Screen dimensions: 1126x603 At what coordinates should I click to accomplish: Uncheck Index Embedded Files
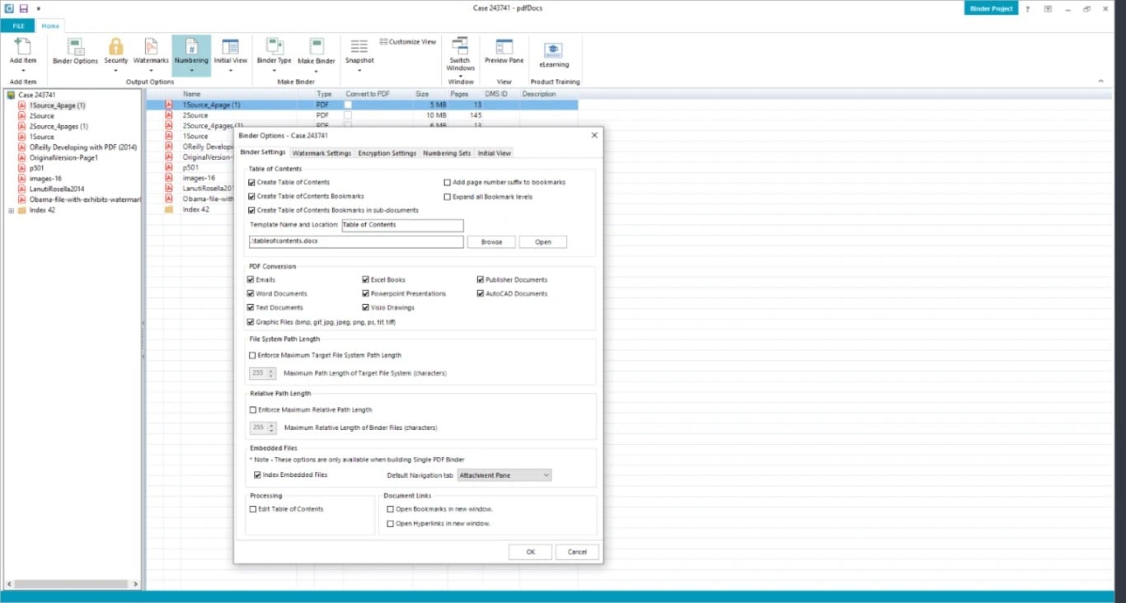[x=258, y=475]
